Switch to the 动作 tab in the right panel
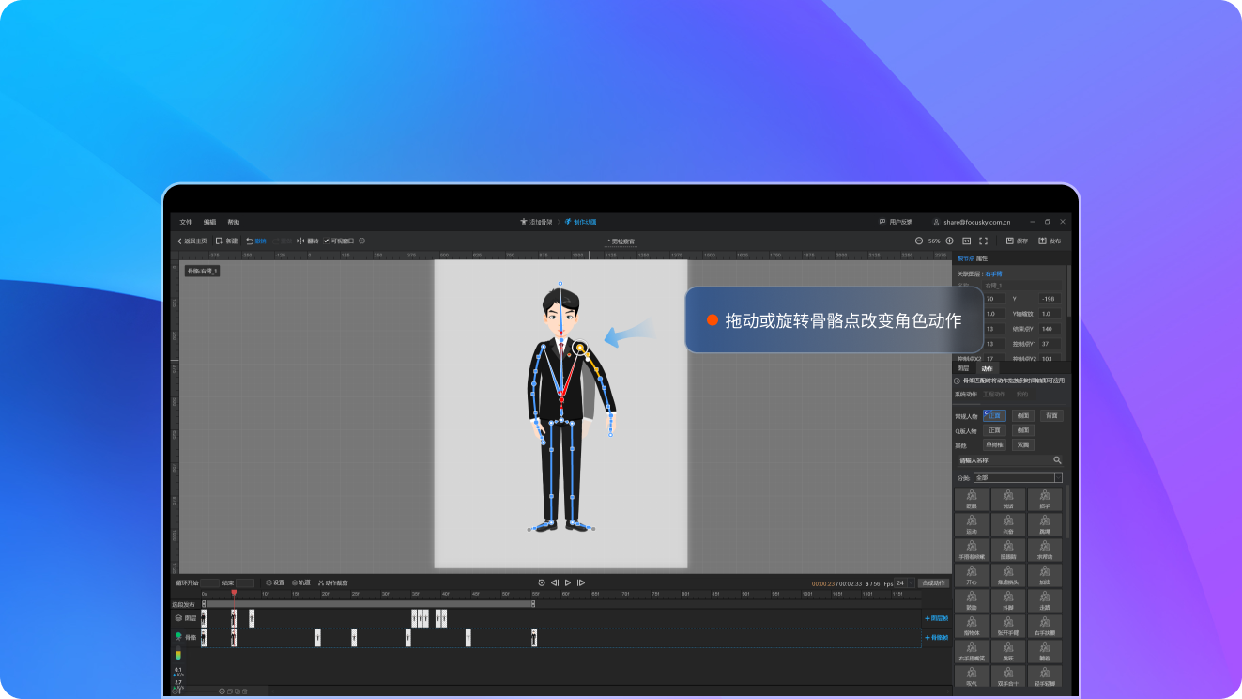Image resolution: width=1242 pixels, height=699 pixels. (x=989, y=368)
